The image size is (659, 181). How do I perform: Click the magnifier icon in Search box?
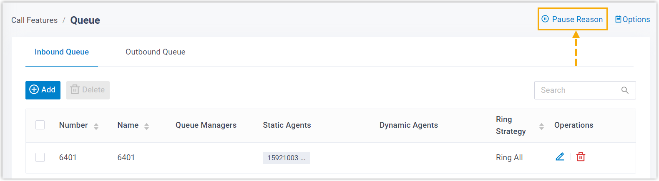pos(625,90)
